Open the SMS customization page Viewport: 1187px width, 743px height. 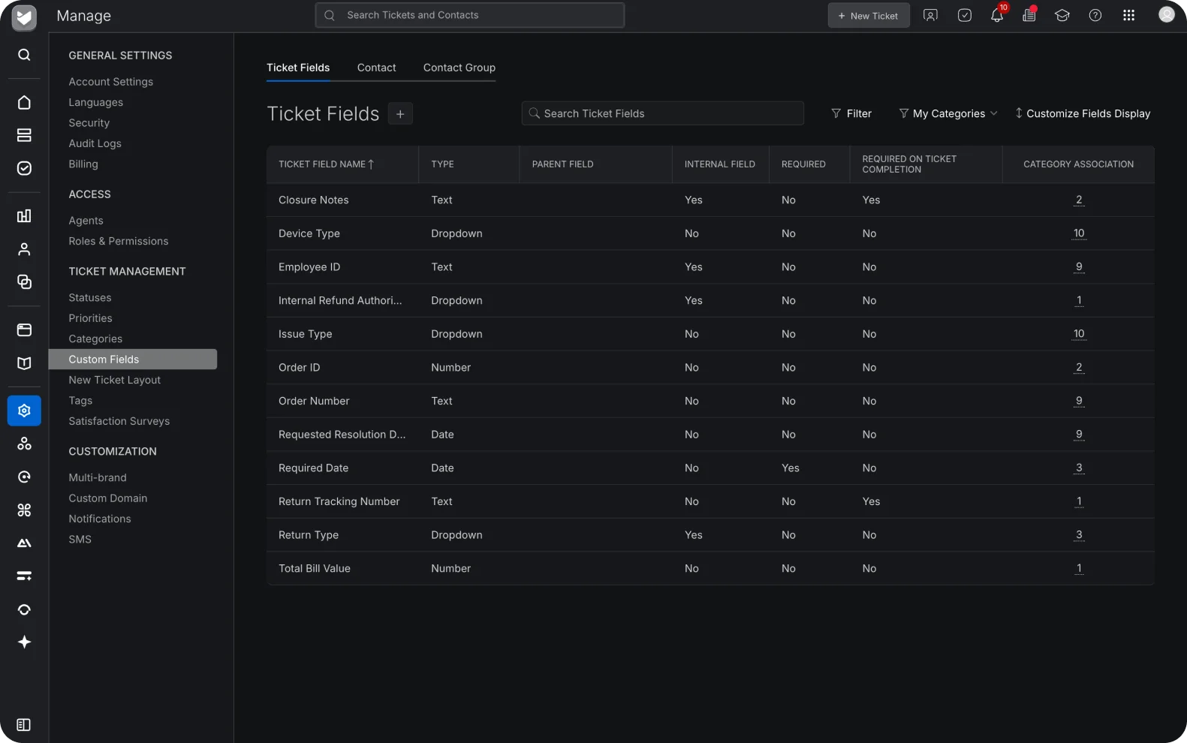(x=80, y=539)
